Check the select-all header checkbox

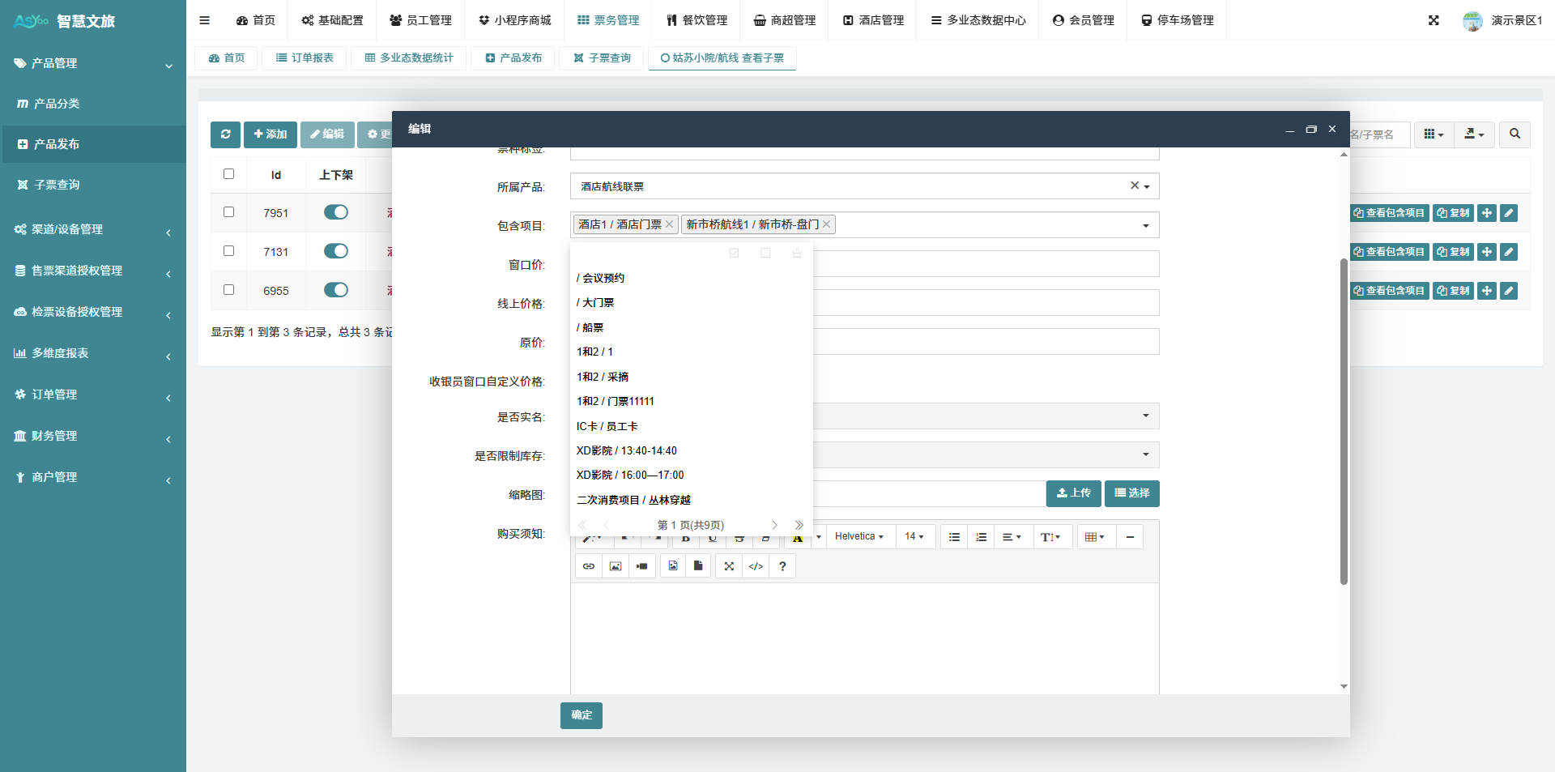(228, 174)
